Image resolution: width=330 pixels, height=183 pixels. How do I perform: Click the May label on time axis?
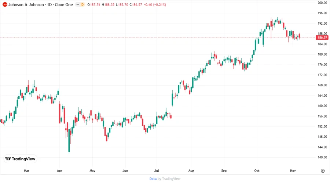(x=92, y=171)
